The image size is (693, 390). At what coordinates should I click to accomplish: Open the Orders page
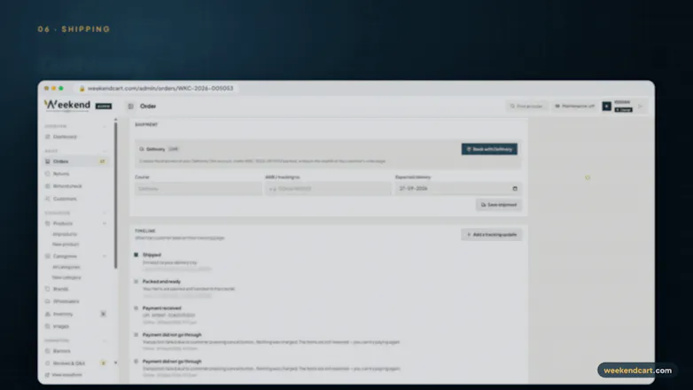[x=76, y=161]
